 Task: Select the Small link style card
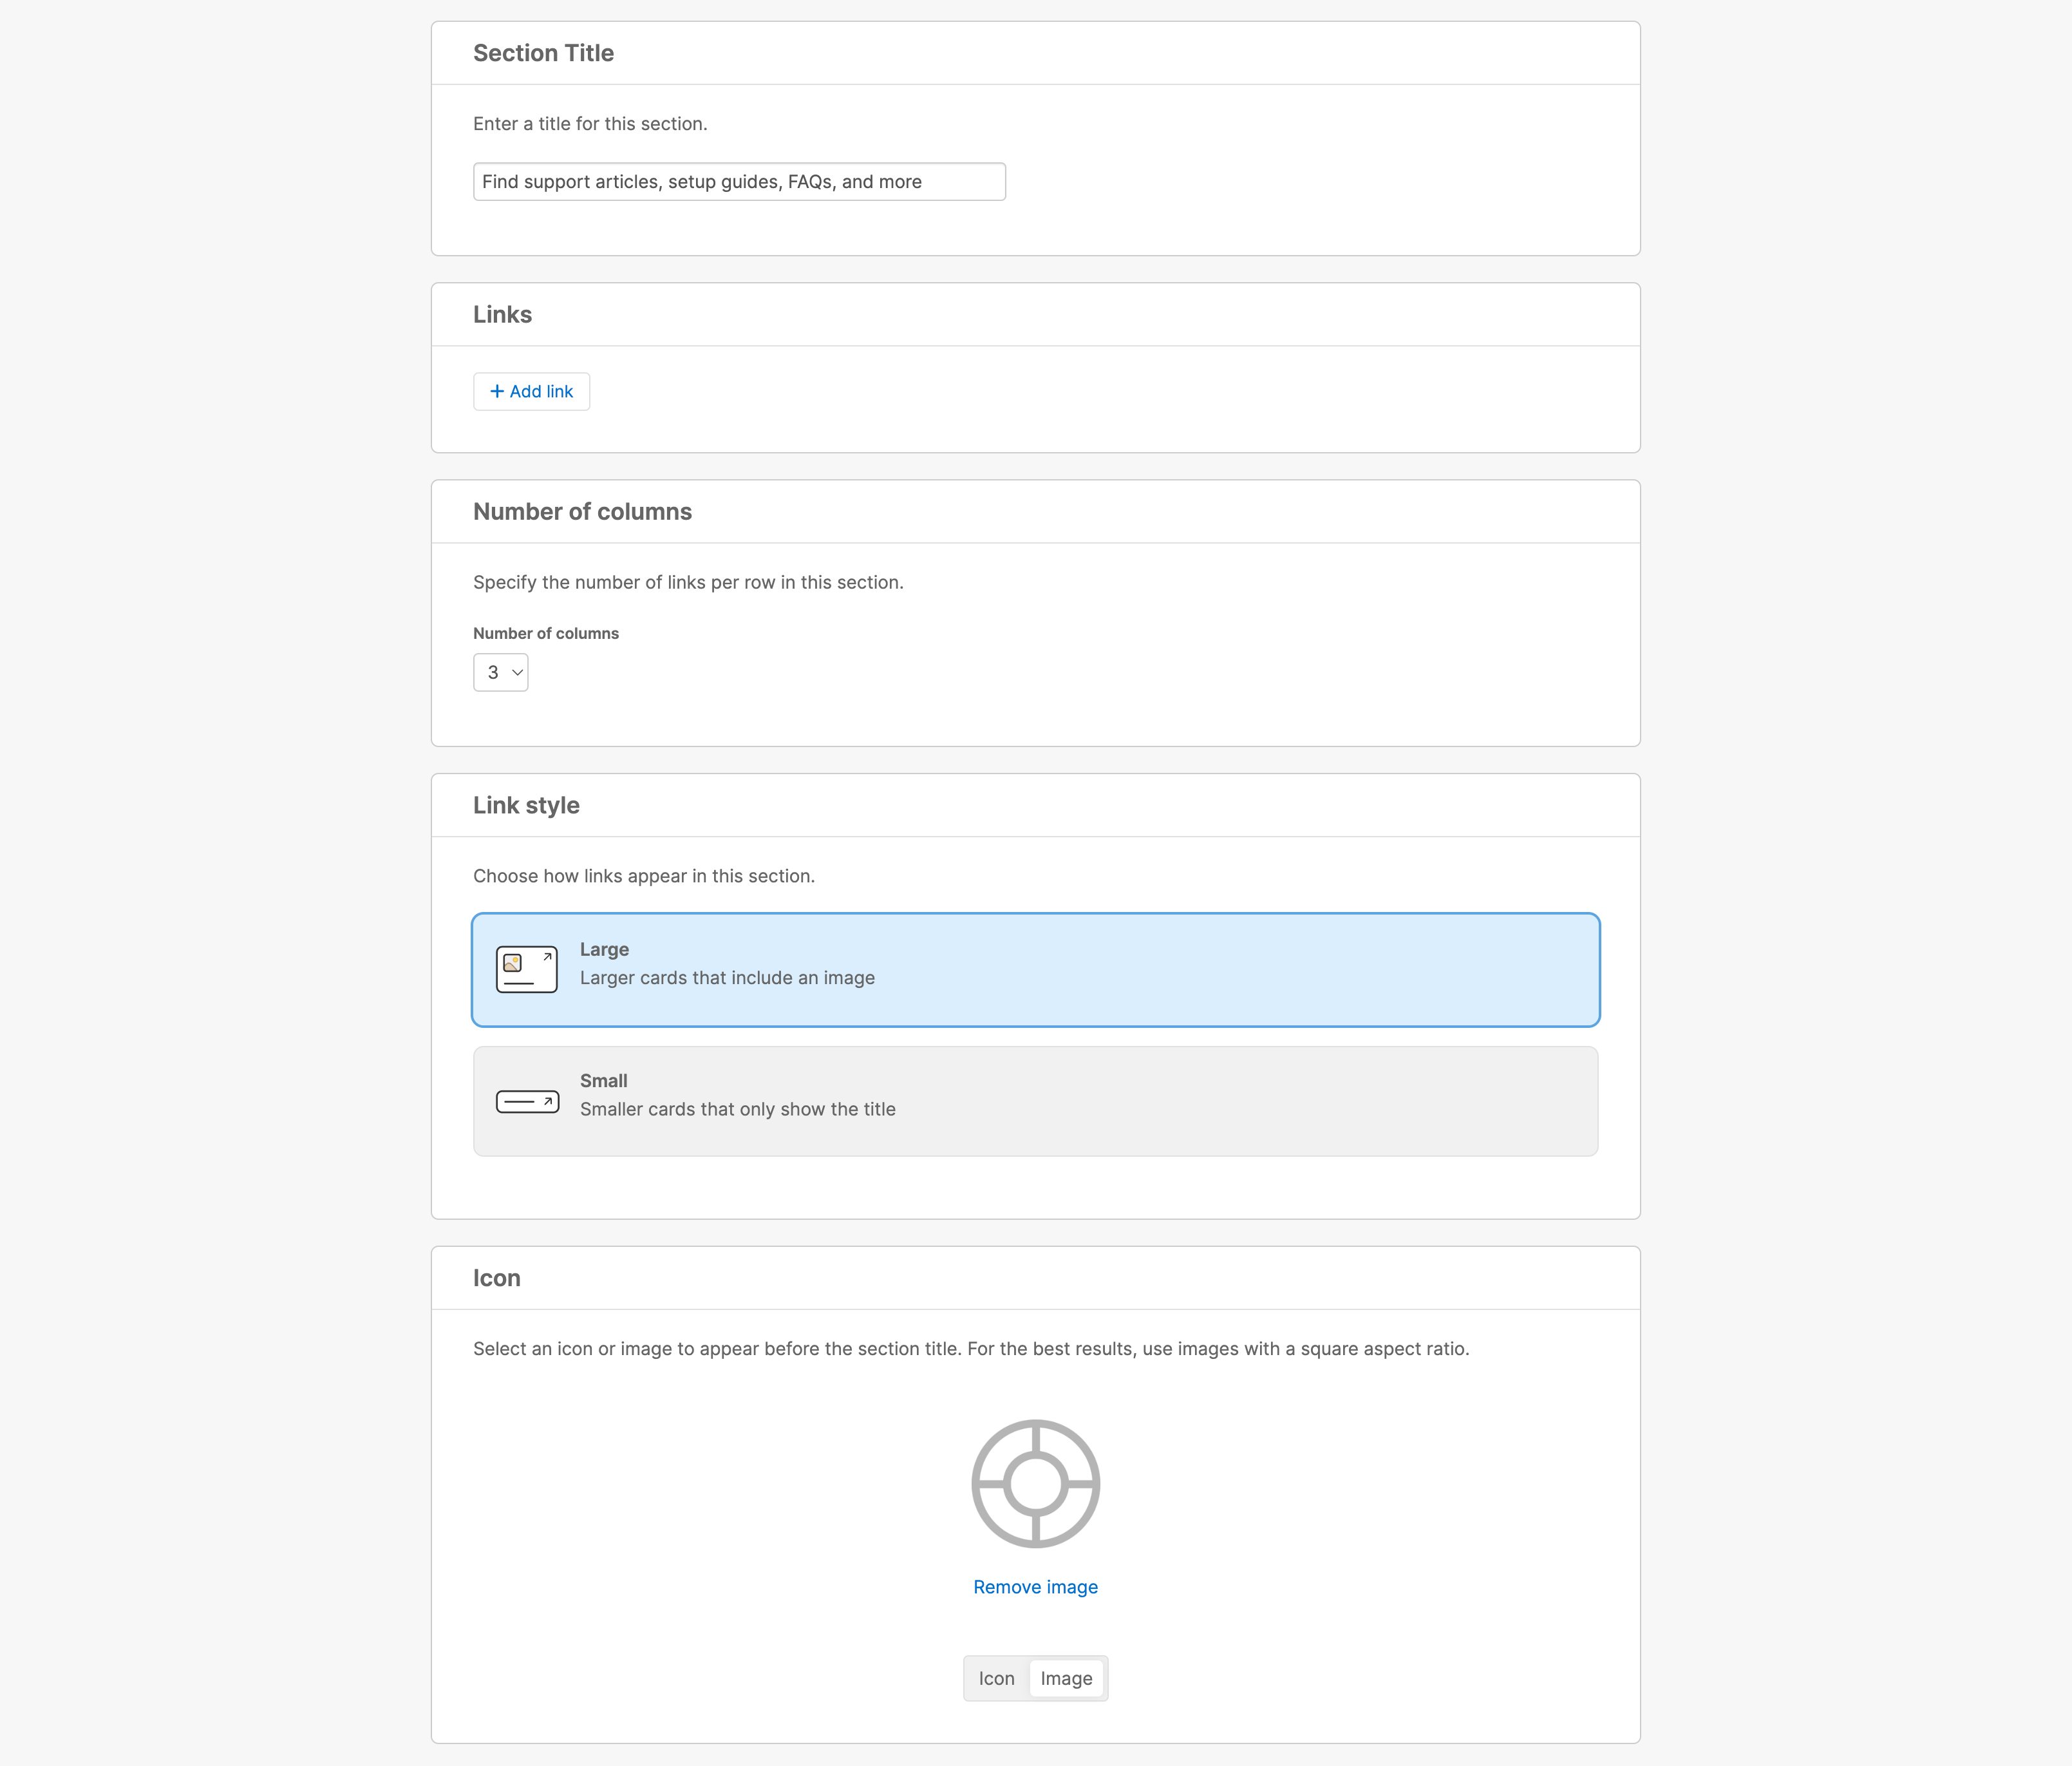click(1035, 1100)
